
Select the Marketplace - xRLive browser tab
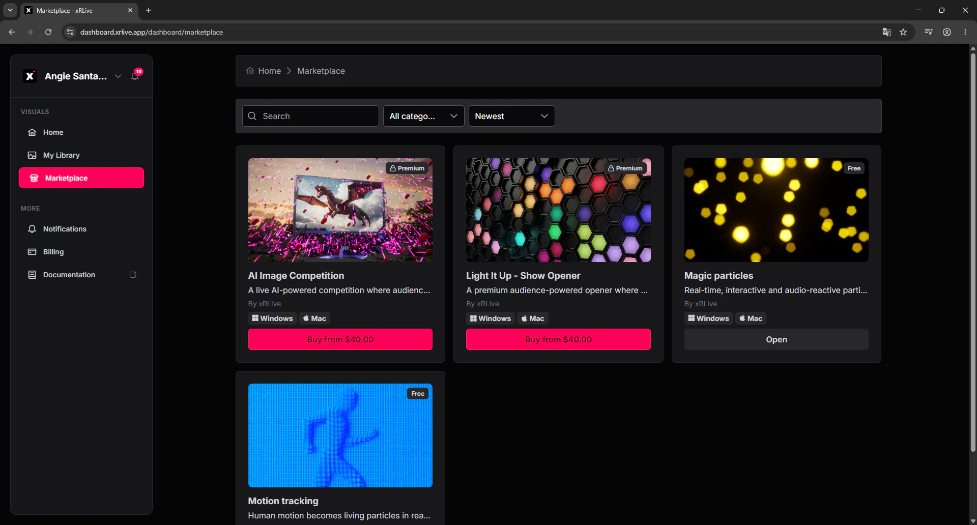79,10
